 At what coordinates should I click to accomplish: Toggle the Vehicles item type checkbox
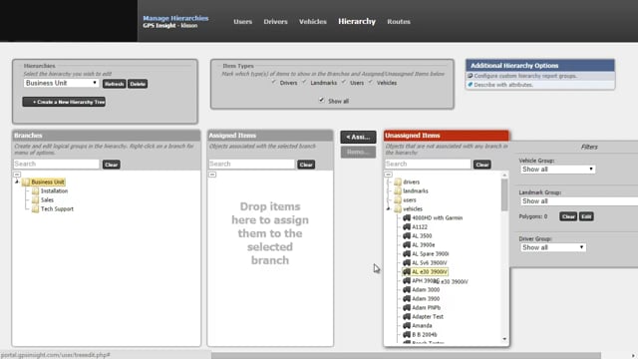pos(370,82)
